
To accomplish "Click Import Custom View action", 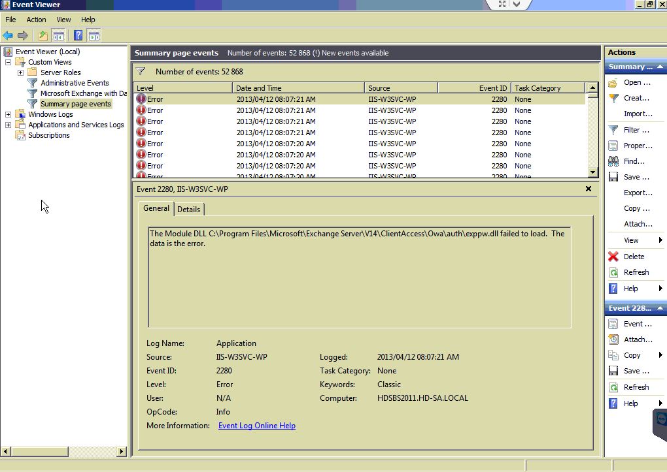I will click(x=638, y=114).
